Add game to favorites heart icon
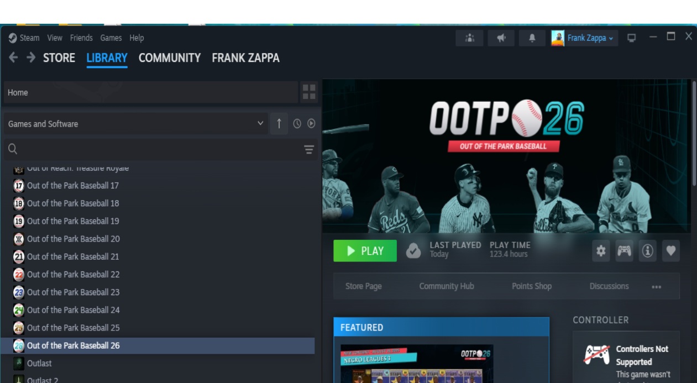 [670, 251]
